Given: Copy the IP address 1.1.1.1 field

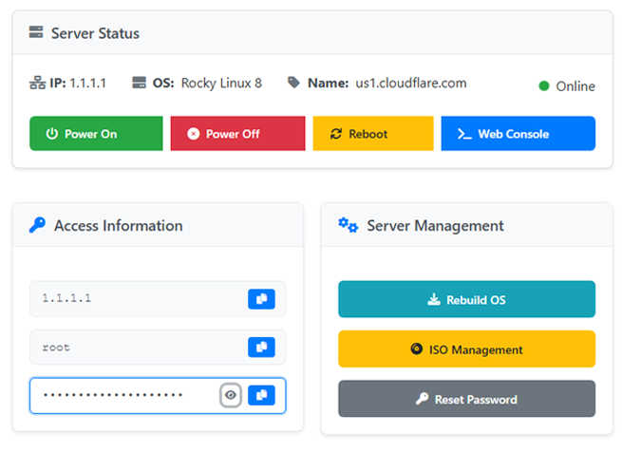Looking at the screenshot, I should 261,299.
